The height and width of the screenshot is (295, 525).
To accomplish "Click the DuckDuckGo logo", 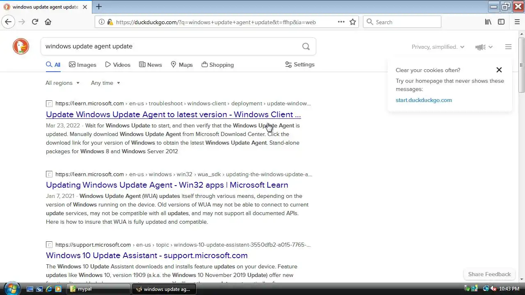I will [x=21, y=46].
